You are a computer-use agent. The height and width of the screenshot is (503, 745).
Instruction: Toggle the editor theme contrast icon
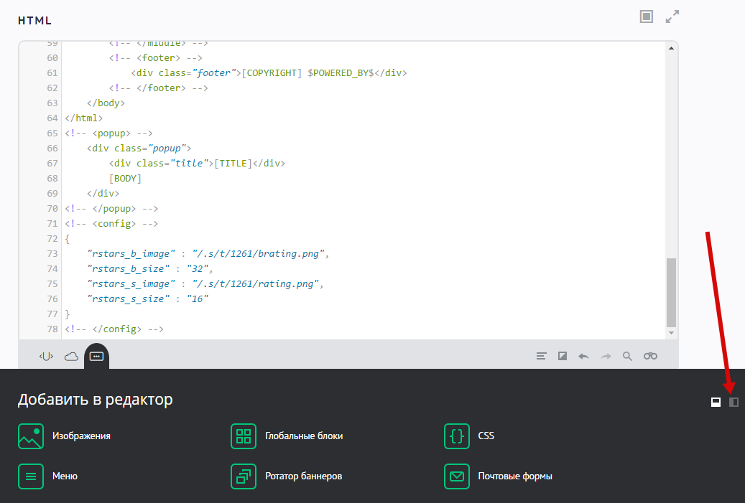(563, 356)
